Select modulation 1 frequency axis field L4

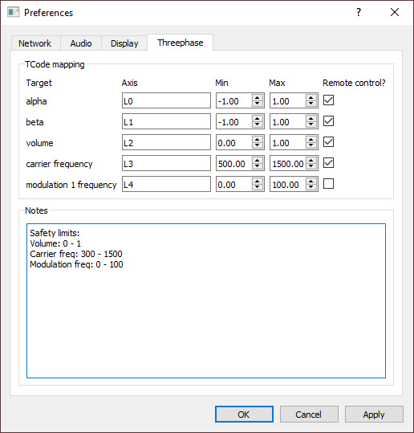point(166,184)
